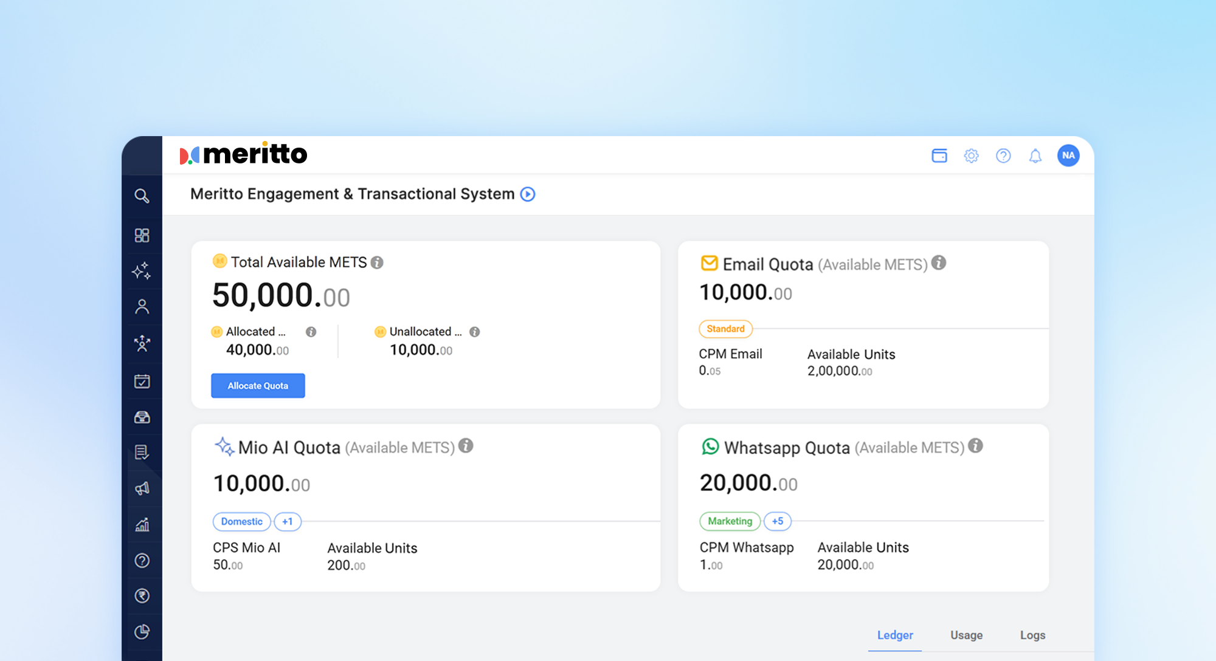Open the rupee payments sidebar icon
The width and height of the screenshot is (1216, 661).
point(142,596)
